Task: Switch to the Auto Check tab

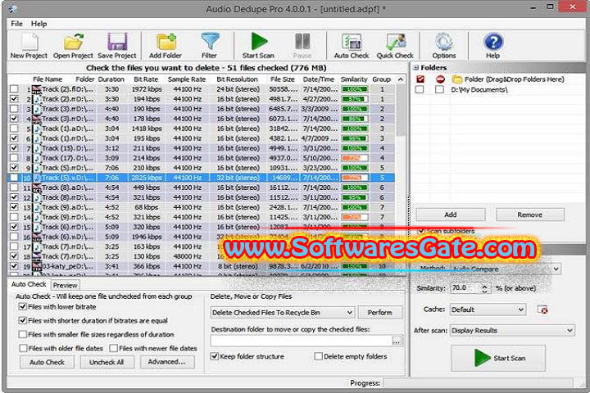Action: click(29, 284)
